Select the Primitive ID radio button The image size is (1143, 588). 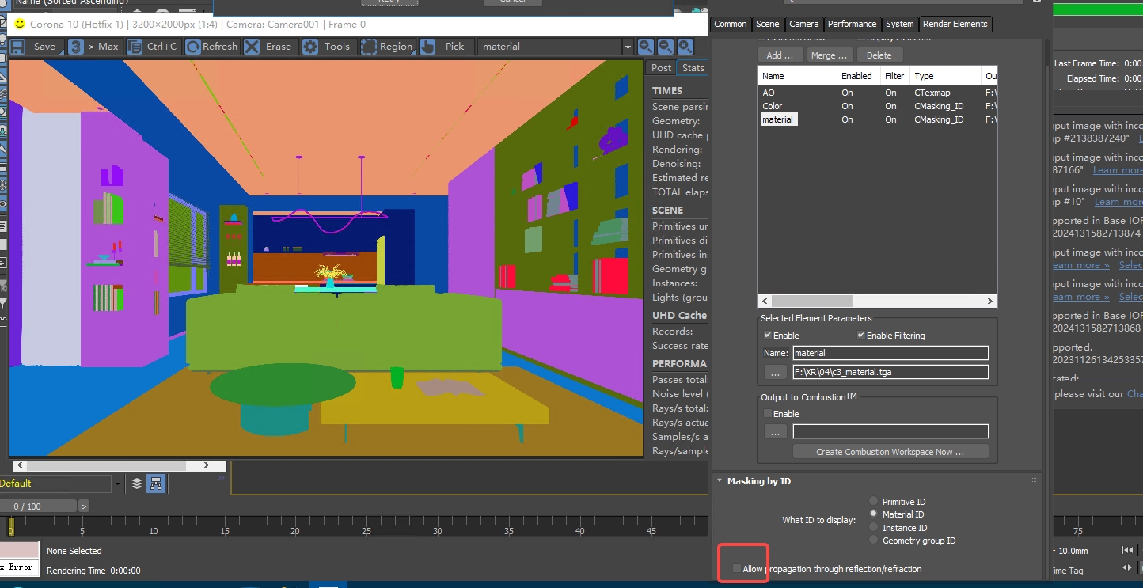873,502
